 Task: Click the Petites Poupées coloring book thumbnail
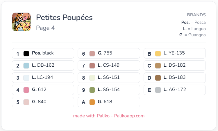[x=21, y=22]
